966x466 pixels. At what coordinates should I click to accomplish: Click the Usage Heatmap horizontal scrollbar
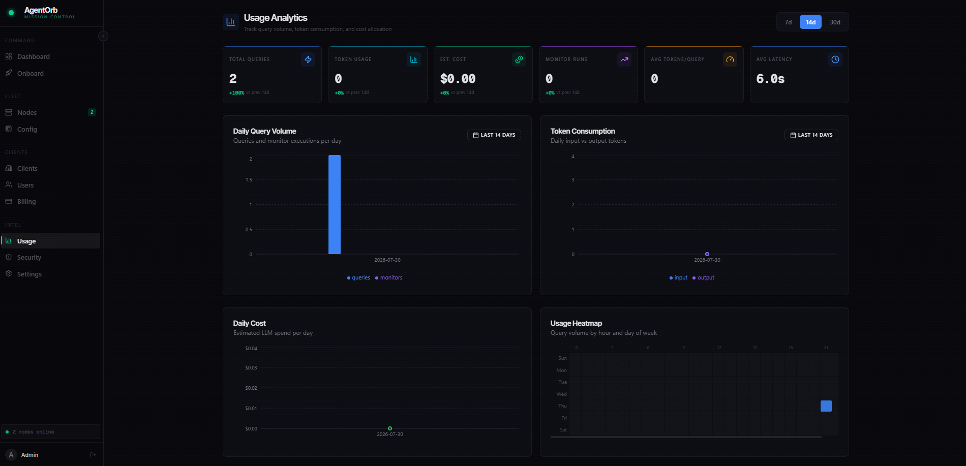(686, 437)
